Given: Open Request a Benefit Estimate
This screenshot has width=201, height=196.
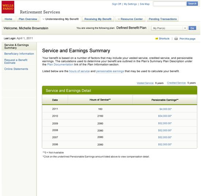Looking at the screenshot, I should click(x=16, y=61).
